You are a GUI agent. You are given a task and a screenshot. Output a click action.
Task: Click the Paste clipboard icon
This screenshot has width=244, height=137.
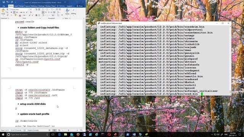(x=3, y=11)
